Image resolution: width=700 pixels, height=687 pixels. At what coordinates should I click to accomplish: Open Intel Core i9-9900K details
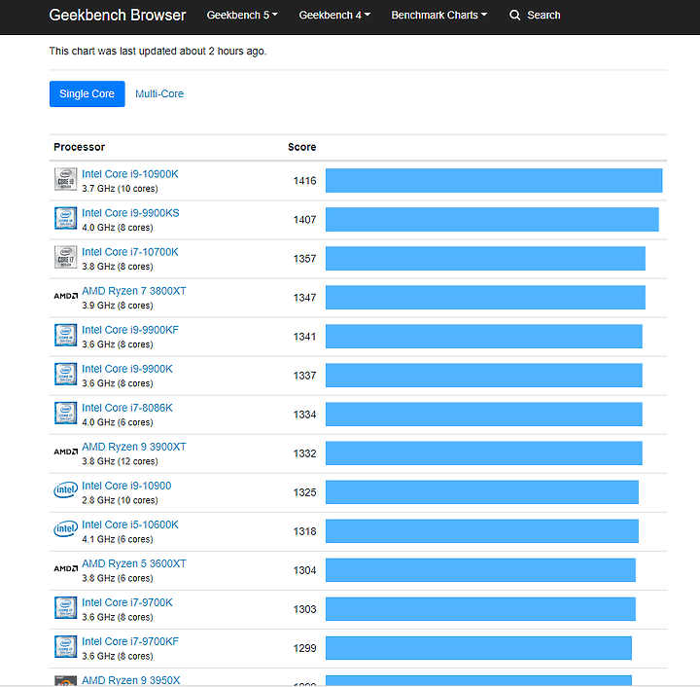(x=127, y=369)
